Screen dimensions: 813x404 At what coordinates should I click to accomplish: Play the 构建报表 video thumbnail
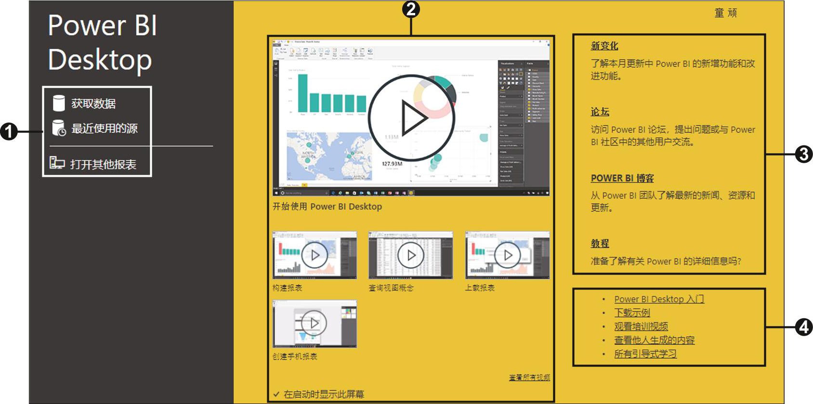315,255
